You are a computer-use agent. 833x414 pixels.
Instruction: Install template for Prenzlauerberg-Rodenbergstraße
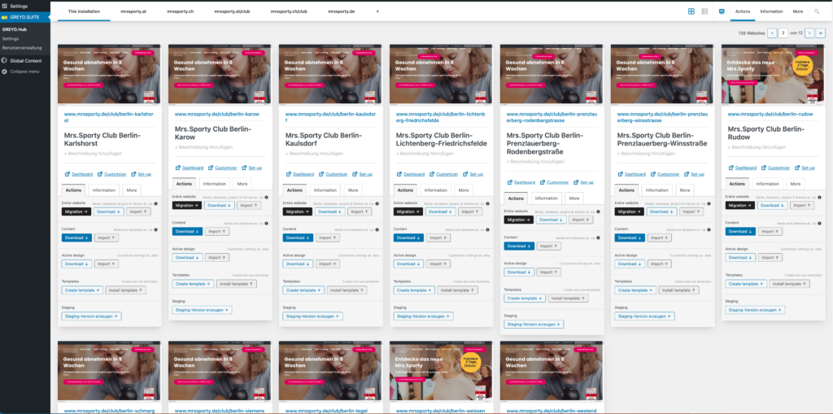569,299
